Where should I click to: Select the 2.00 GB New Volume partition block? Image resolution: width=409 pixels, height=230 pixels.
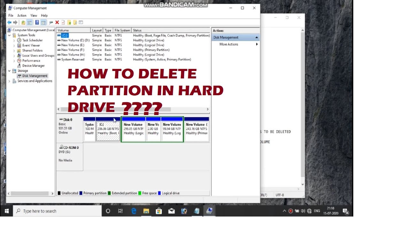click(153, 129)
